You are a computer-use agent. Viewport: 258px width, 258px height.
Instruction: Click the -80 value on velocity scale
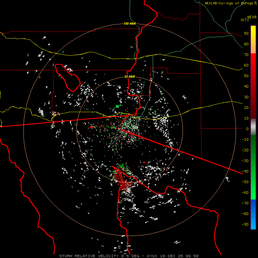[245, 214]
